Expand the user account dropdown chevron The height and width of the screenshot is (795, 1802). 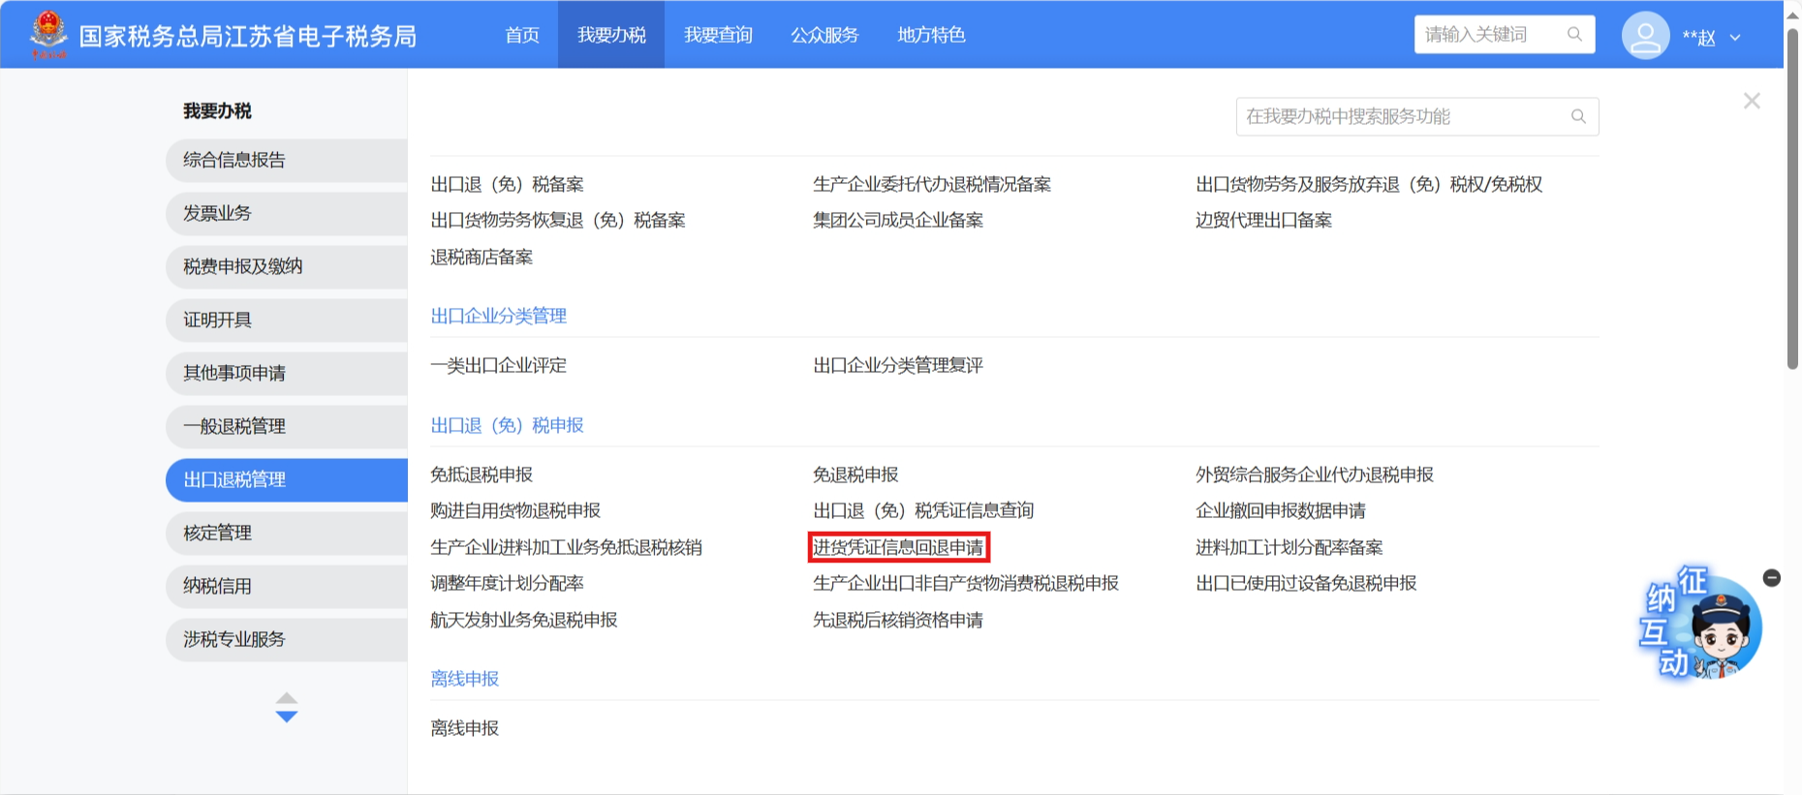pos(1735,38)
